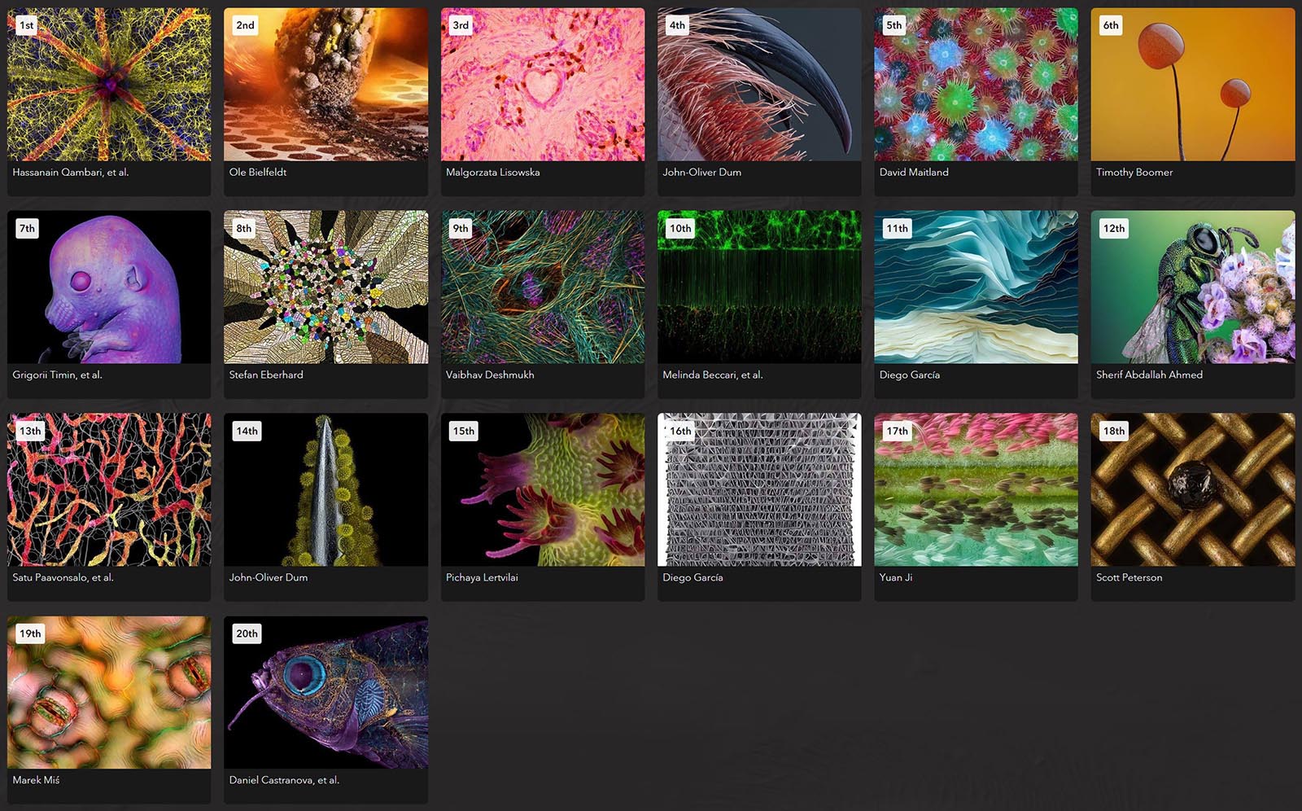Click the 1st rank badge
Viewport: 1302px width, 811px height.
[27, 25]
